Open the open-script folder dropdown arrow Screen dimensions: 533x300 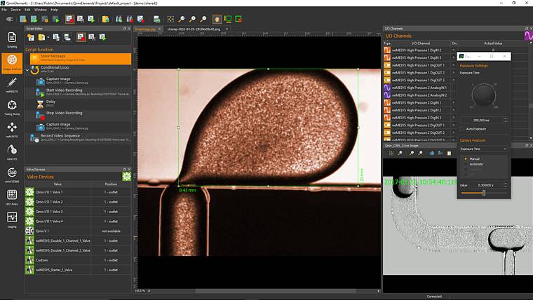[48, 37]
